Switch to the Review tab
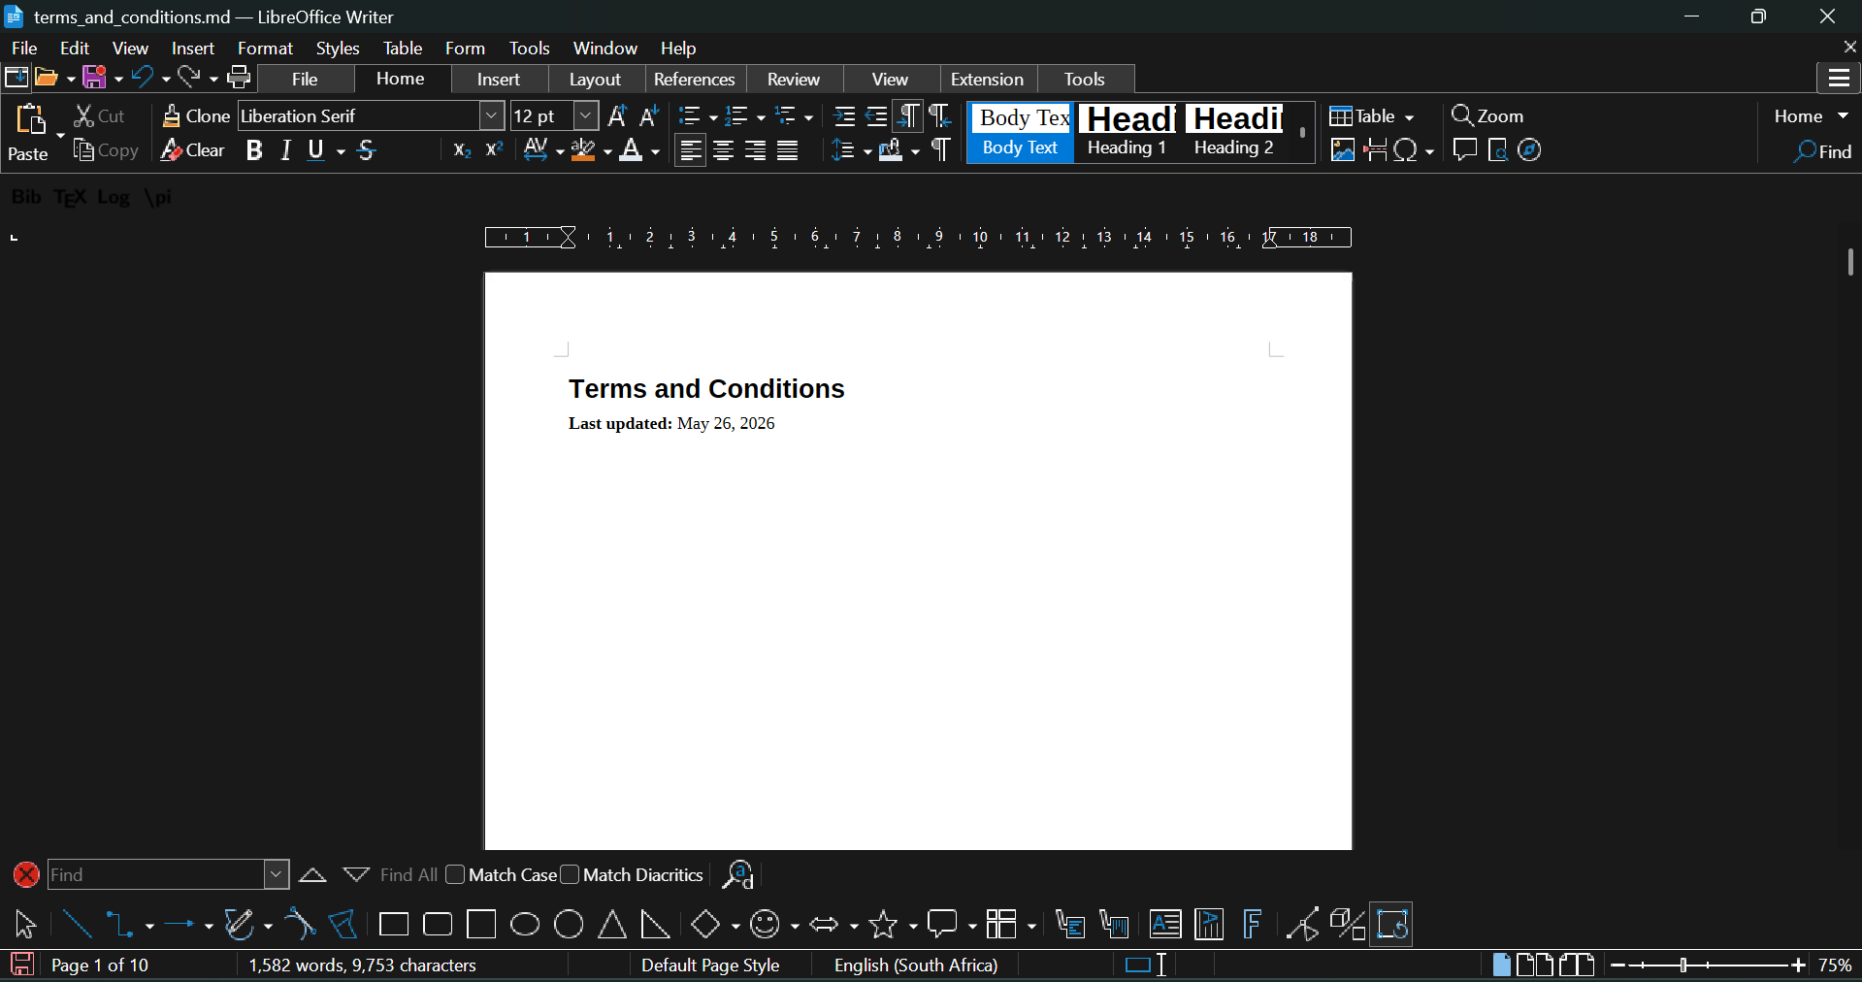This screenshot has width=1862, height=982. [794, 80]
